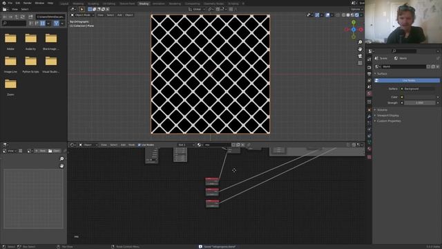Click the Use Nodes button in World properties
The width and height of the screenshot is (442, 249).
tap(407, 80)
